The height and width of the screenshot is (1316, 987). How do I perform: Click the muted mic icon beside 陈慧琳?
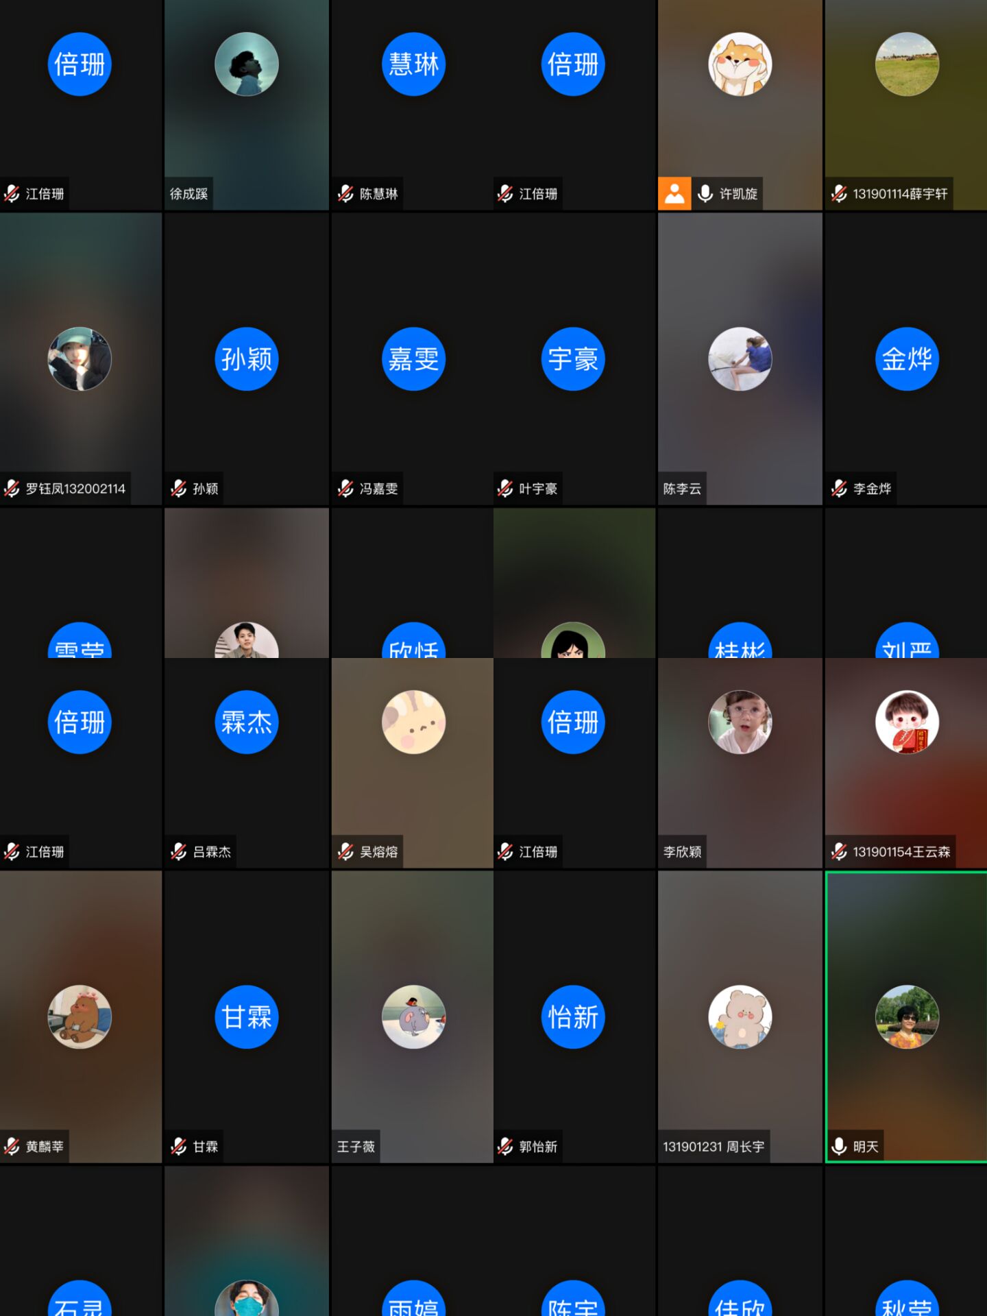[x=345, y=194]
